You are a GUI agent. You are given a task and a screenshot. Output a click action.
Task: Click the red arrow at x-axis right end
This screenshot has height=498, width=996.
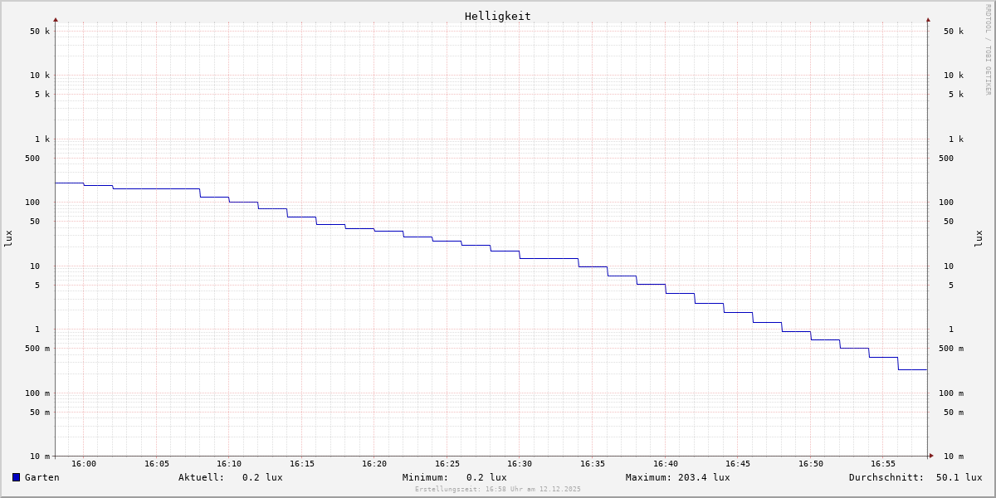point(930,456)
